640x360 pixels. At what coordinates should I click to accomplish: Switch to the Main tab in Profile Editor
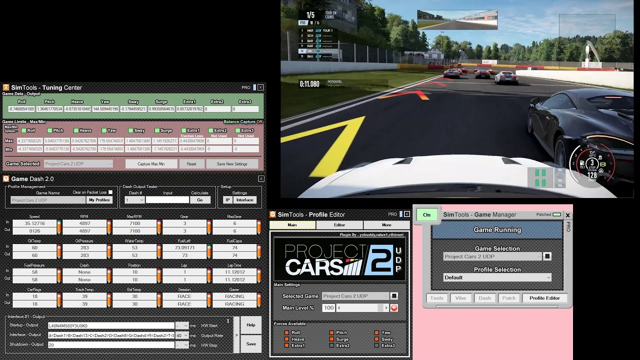click(292, 225)
